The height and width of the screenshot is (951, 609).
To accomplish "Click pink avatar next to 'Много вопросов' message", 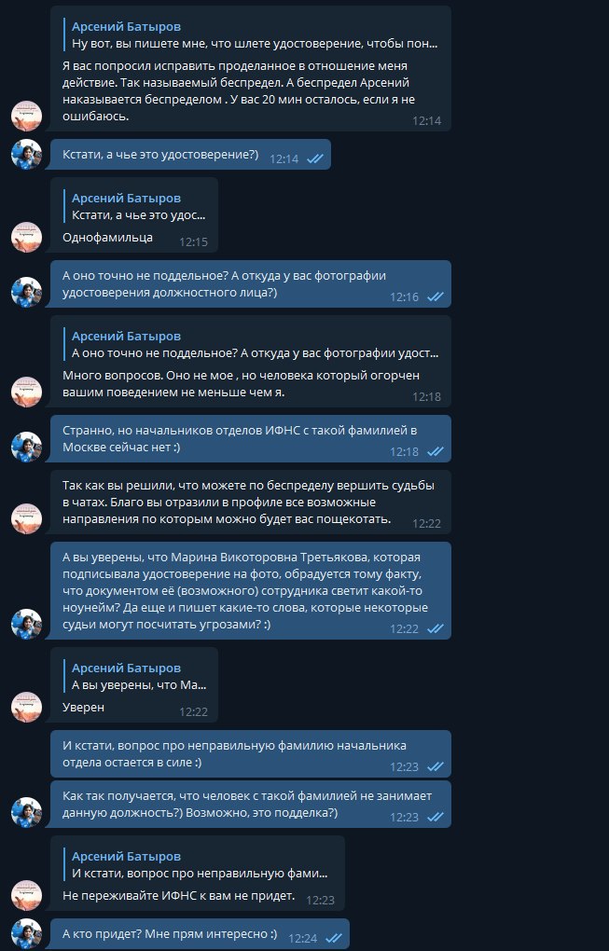I will (x=27, y=392).
